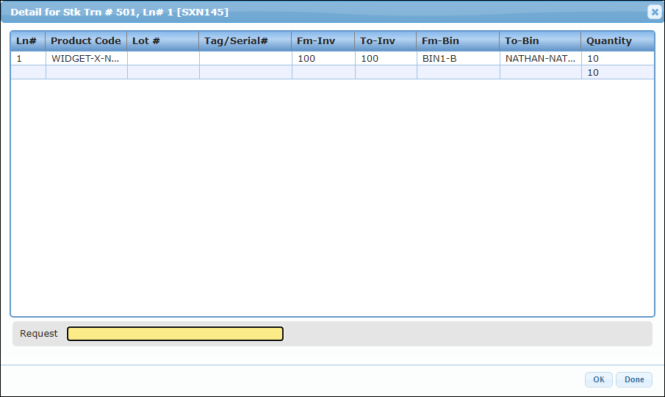Click the To-Bin column header

[540, 41]
